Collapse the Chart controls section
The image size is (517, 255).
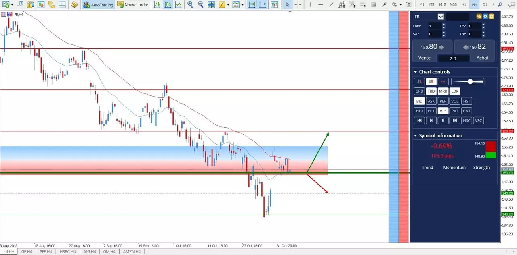click(x=415, y=72)
